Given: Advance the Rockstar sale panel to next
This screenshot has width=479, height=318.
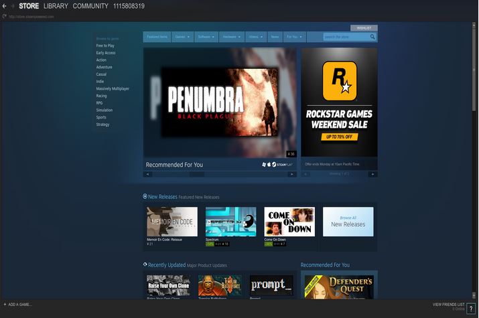Looking at the screenshot, I should pos(372,174).
